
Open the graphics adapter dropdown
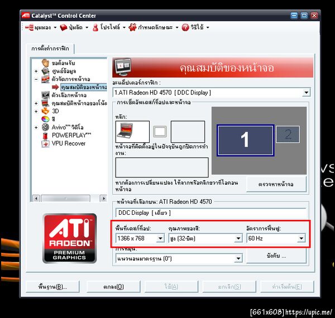click(x=307, y=93)
